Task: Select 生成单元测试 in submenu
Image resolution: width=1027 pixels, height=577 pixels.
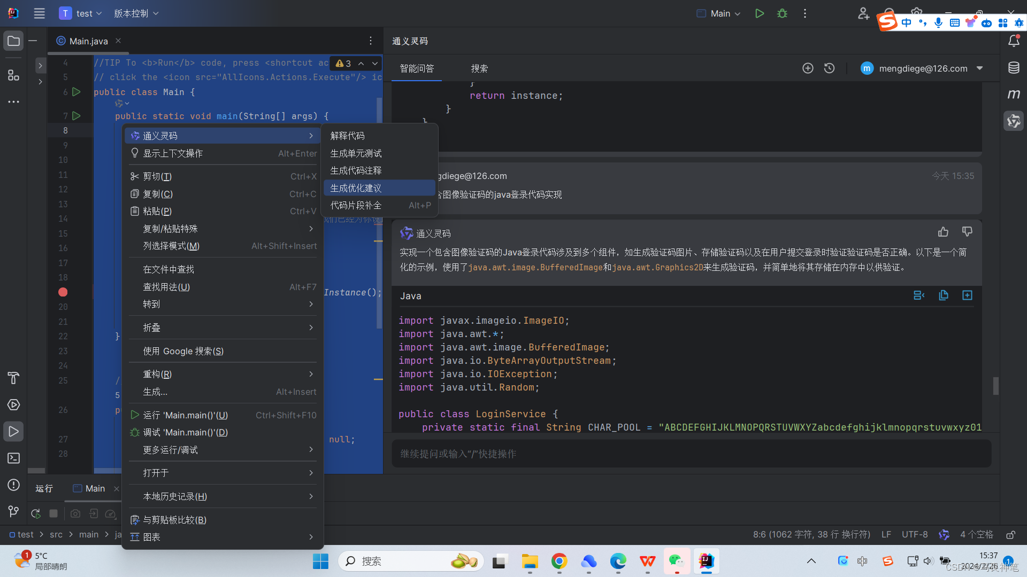Action: (x=380, y=153)
